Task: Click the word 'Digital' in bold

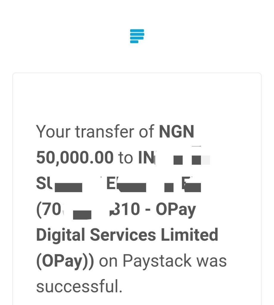Action: click(x=61, y=235)
